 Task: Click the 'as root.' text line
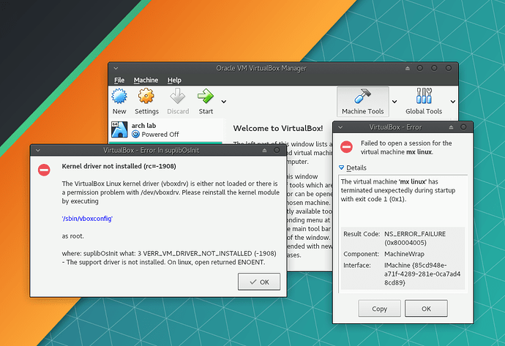(72, 236)
